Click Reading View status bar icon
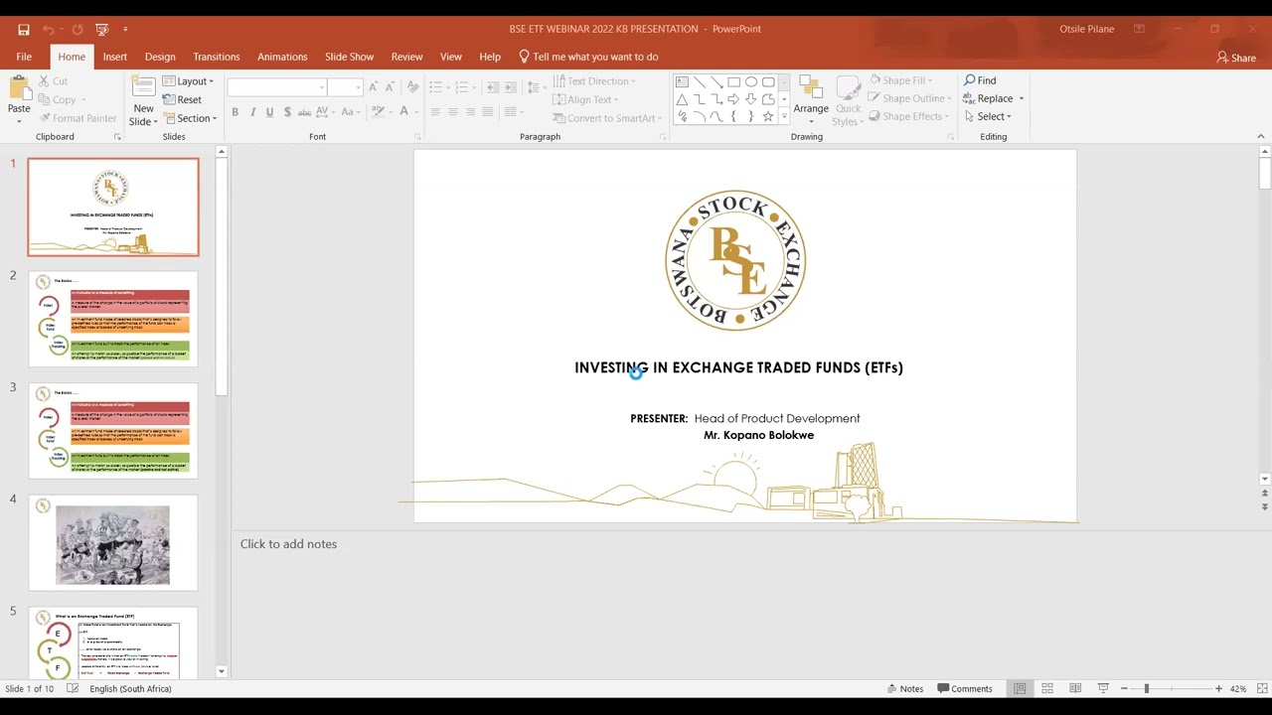Screen dimensions: 1272x715 click(x=1075, y=688)
